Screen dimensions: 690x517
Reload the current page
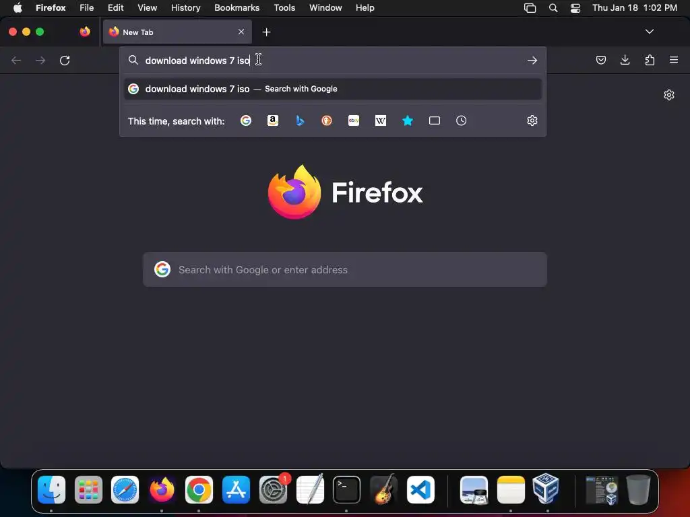[65, 60]
